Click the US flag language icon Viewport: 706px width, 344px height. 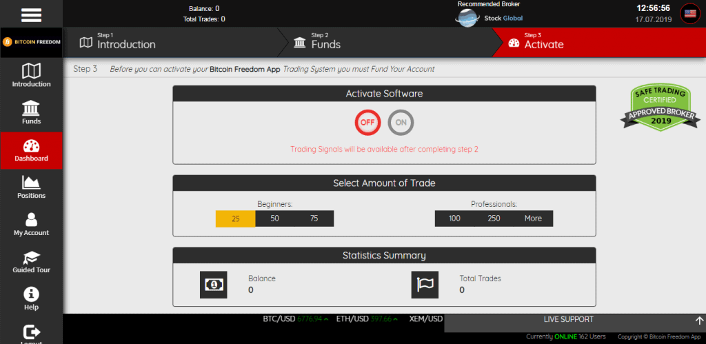coord(690,14)
